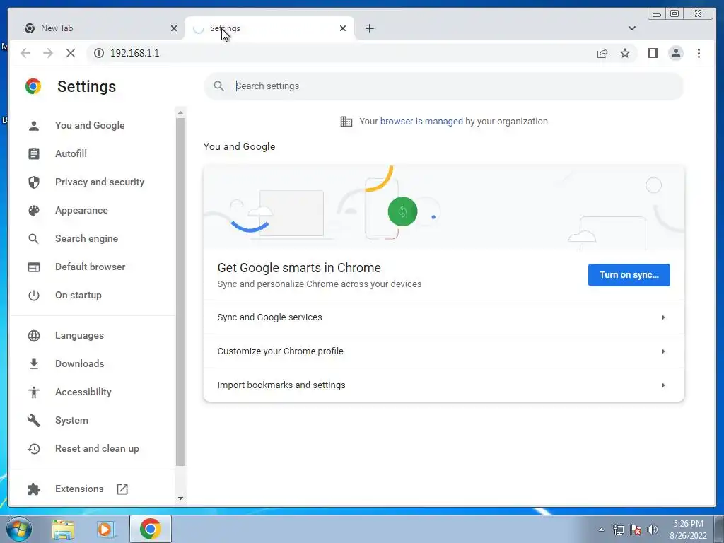Open the profile avatar icon
Screen dimensions: 724x543
675,53
